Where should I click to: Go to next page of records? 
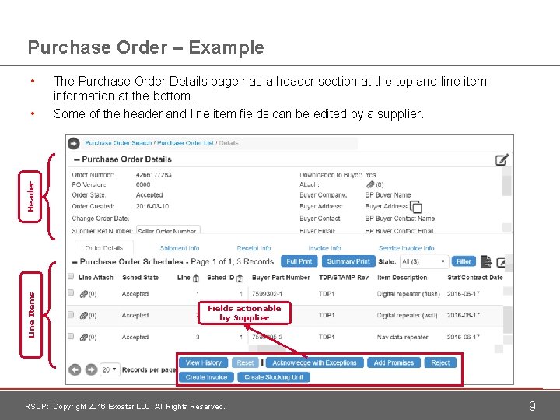point(91,369)
